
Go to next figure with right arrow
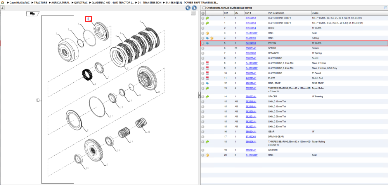(194, 8)
